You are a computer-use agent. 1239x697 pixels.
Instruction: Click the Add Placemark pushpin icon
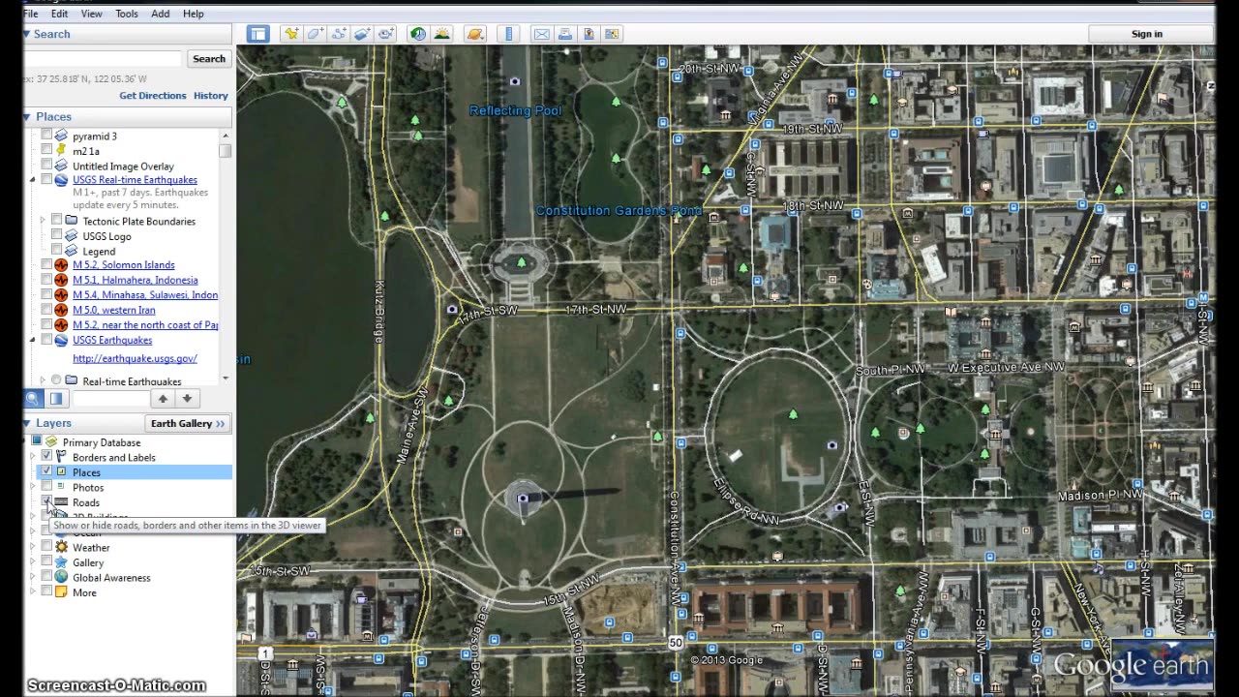click(290, 34)
